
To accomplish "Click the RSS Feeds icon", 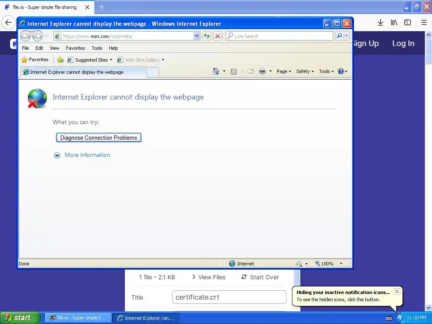I will coord(234,72).
